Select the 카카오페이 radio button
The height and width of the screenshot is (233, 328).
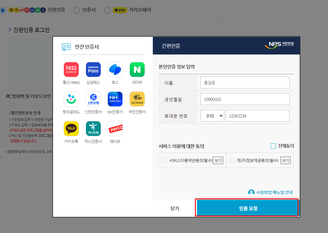(107, 10)
